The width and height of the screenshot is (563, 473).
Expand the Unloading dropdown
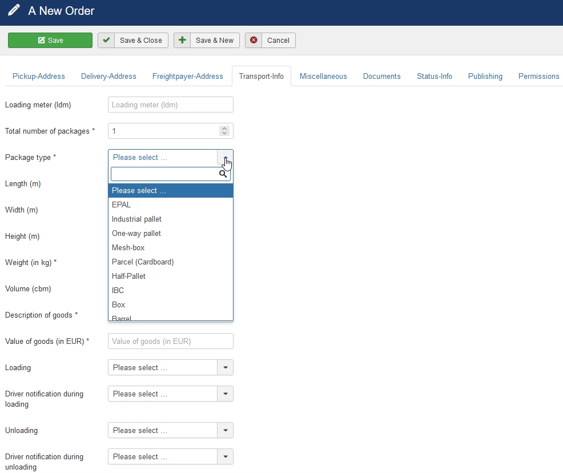tap(171, 430)
